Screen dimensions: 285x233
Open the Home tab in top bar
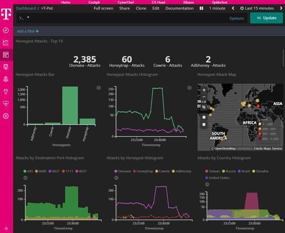coord(66,2)
